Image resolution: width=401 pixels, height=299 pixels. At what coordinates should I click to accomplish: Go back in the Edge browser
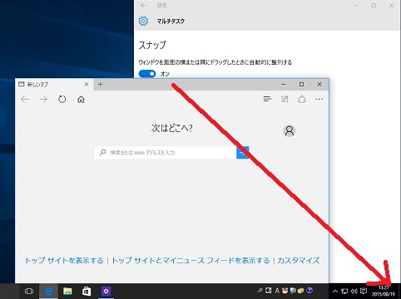(25, 99)
